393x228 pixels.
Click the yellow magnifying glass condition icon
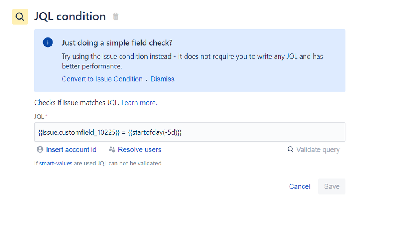tap(20, 17)
